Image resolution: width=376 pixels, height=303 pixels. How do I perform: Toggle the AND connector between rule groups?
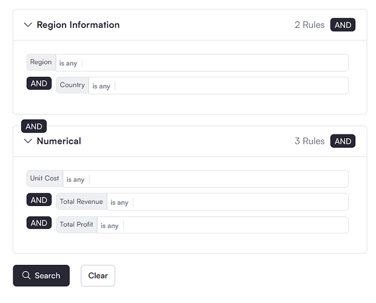tap(34, 126)
